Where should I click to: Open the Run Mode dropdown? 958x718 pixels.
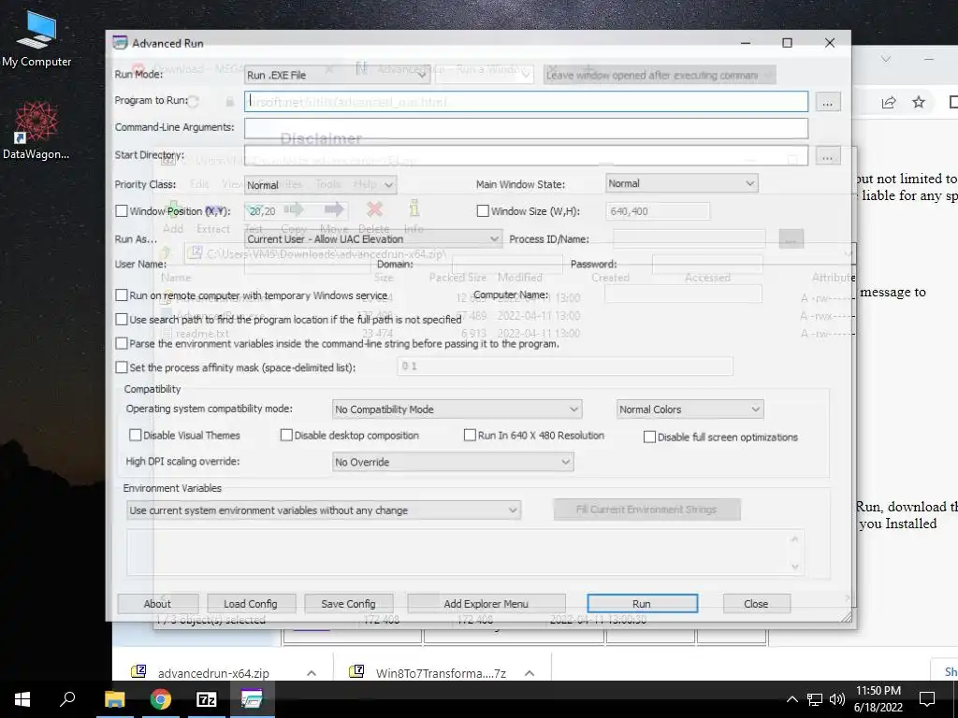click(x=337, y=75)
